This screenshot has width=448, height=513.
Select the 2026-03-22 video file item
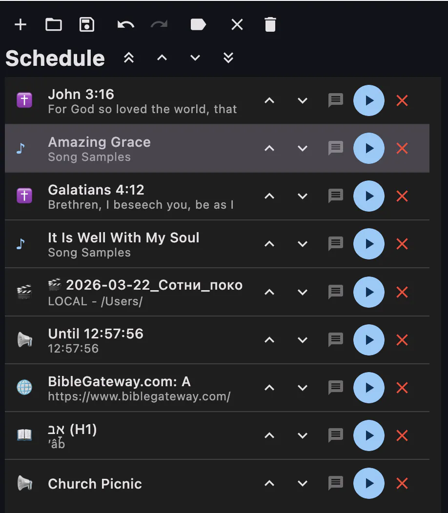point(217,292)
